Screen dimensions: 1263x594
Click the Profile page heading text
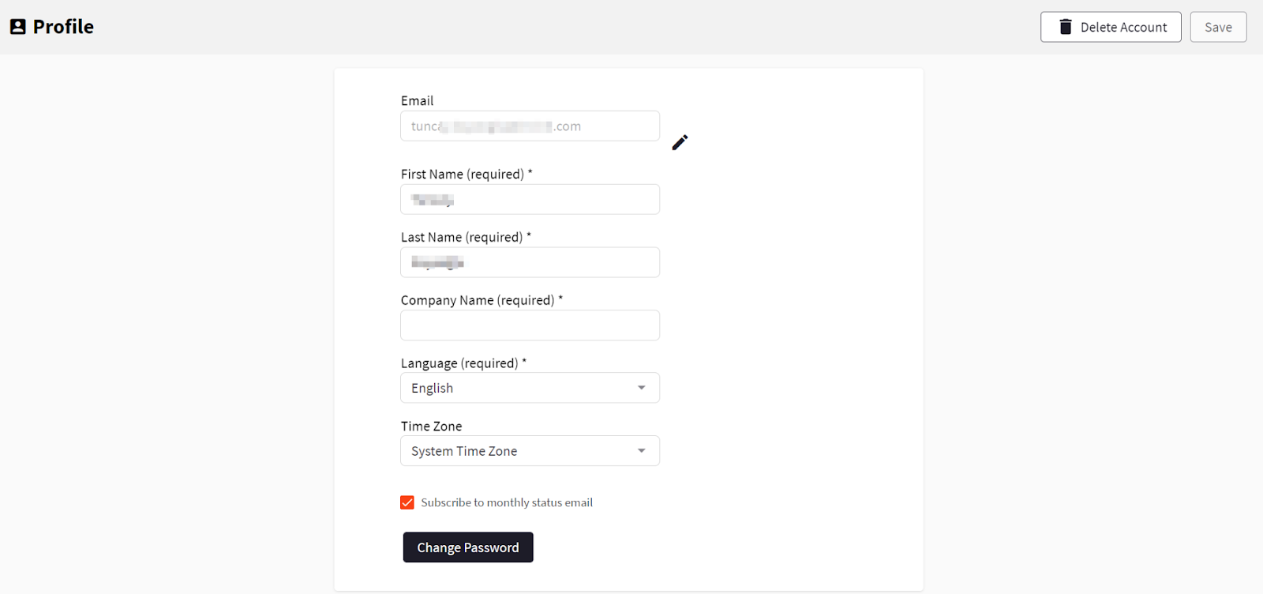(x=63, y=27)
